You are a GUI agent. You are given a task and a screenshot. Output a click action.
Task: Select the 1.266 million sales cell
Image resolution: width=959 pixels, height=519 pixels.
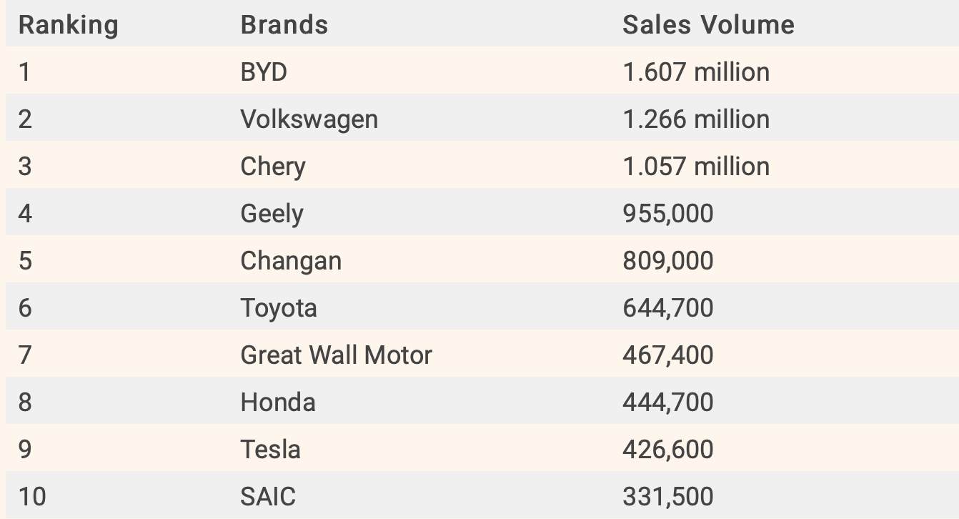point(695,119)
